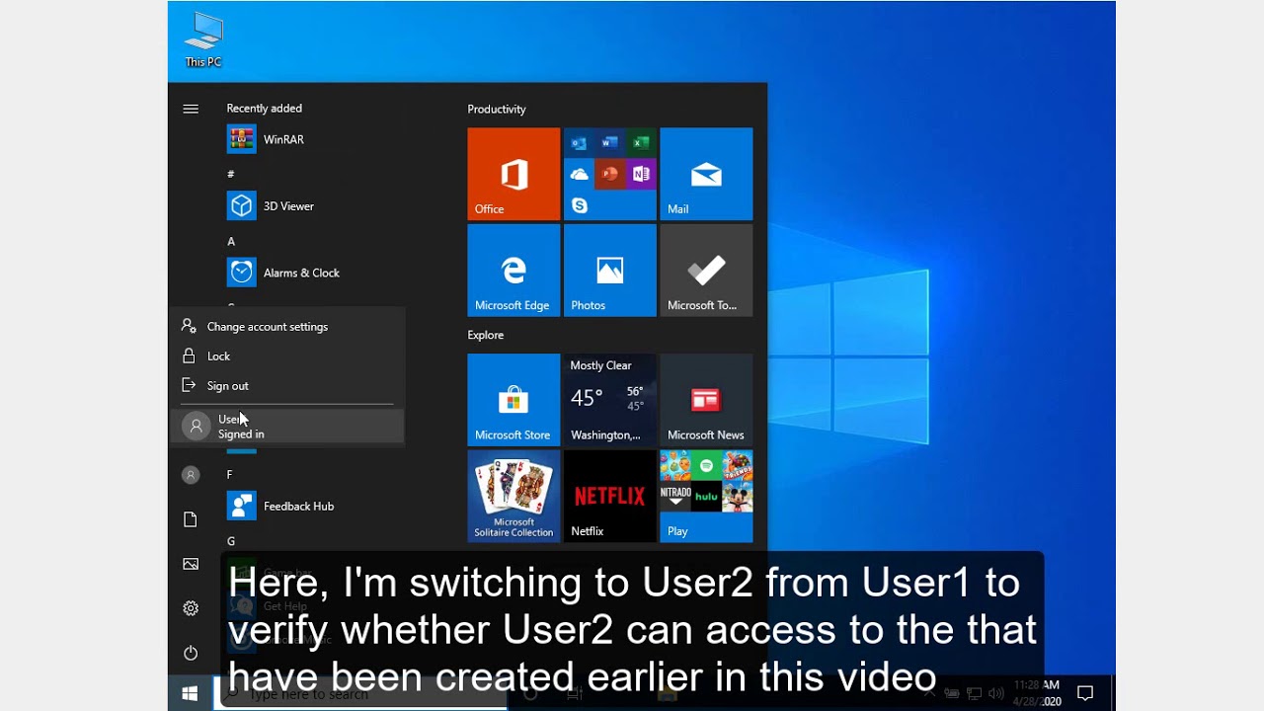The image size is (1264, 711).
Task: Launch Microsoft Edge tile
Action: pos(513,271)
